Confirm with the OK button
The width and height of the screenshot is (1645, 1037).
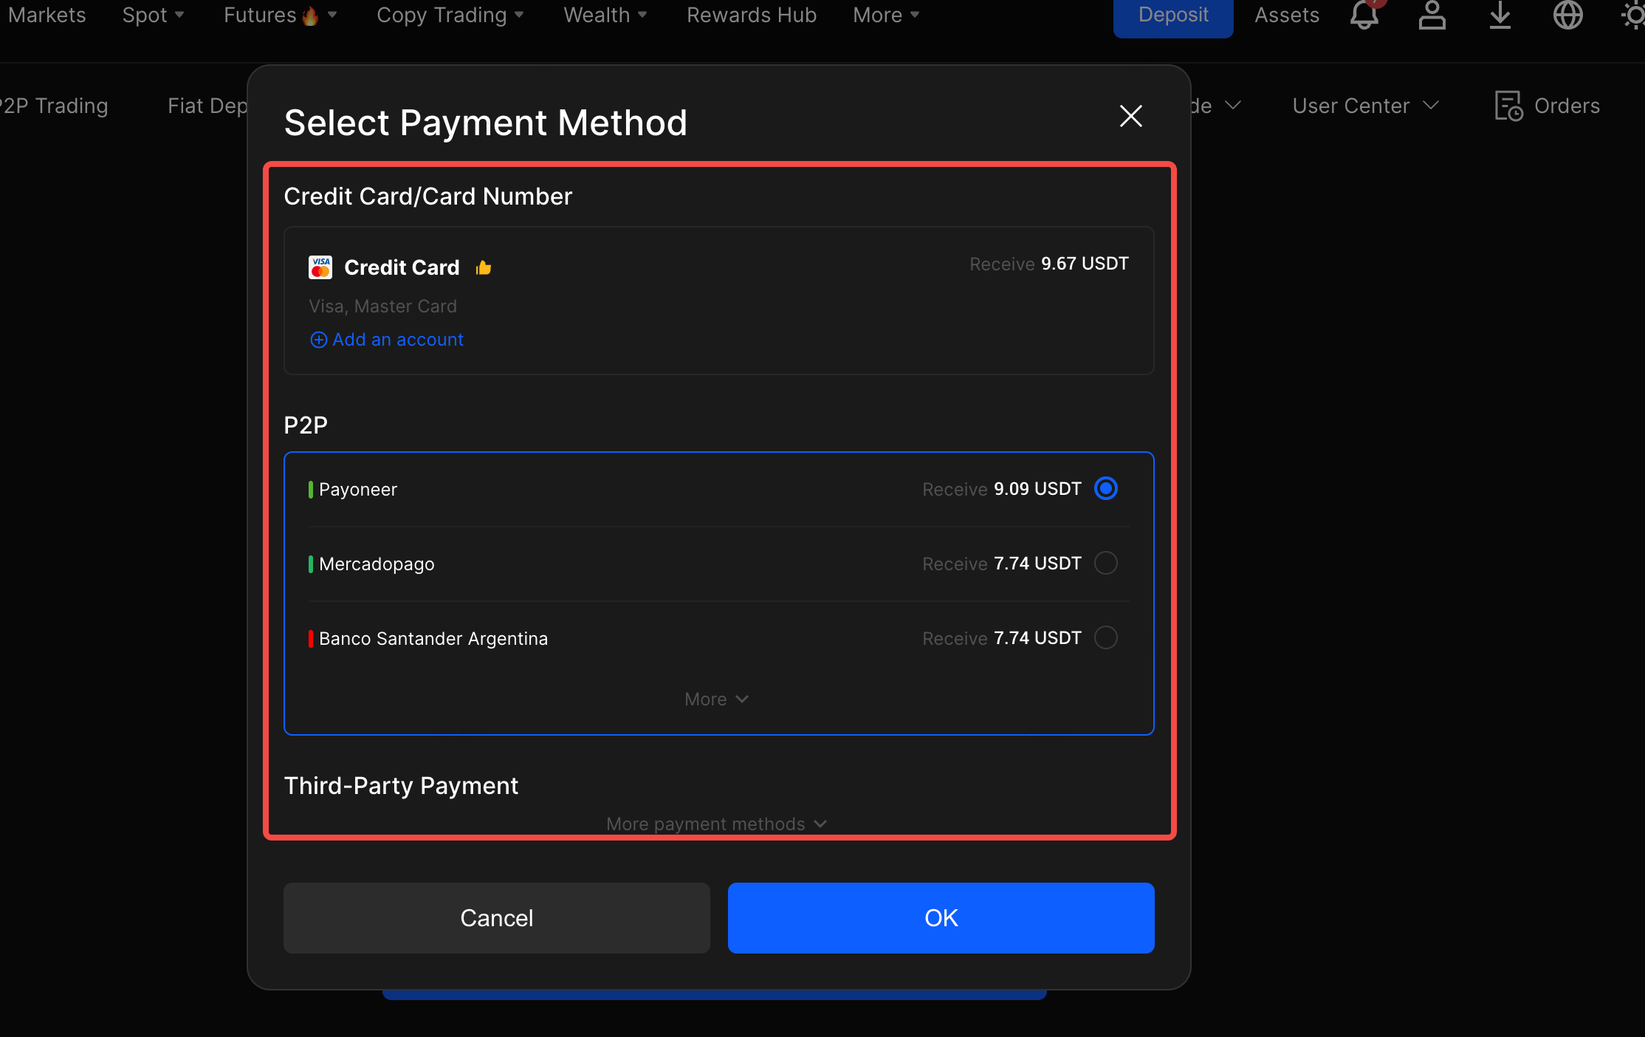click(x=941, y=917)
